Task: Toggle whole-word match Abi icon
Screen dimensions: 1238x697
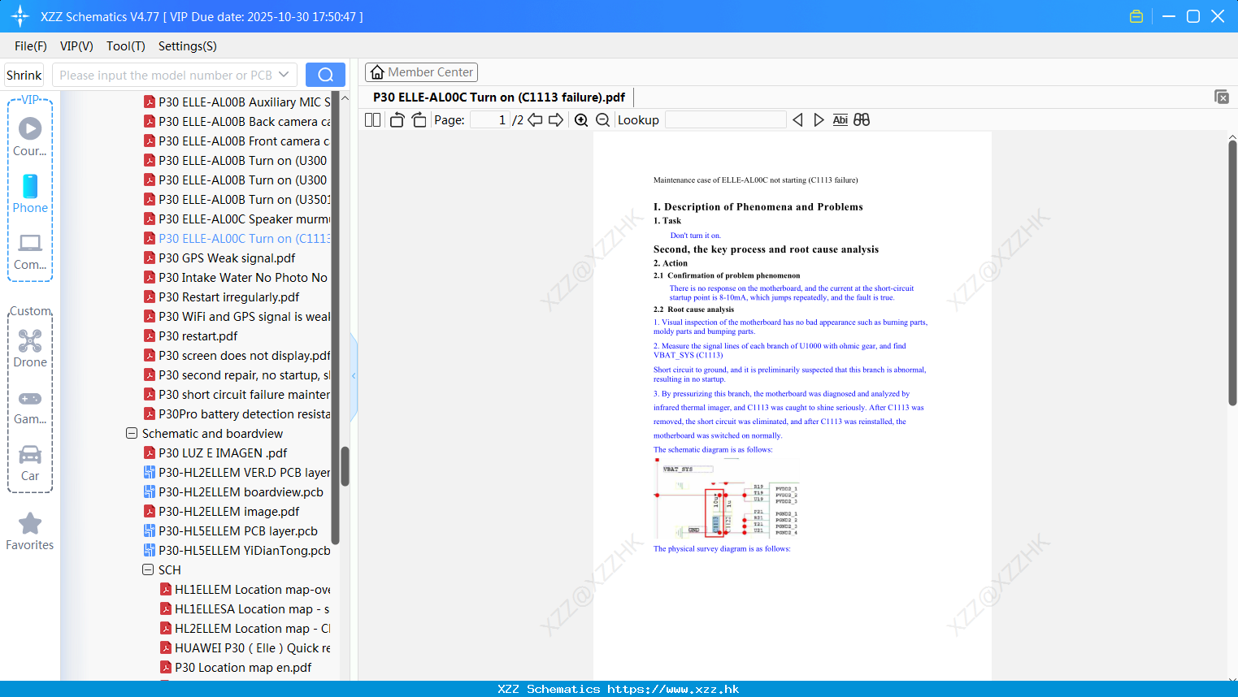Action: point(840,120)
